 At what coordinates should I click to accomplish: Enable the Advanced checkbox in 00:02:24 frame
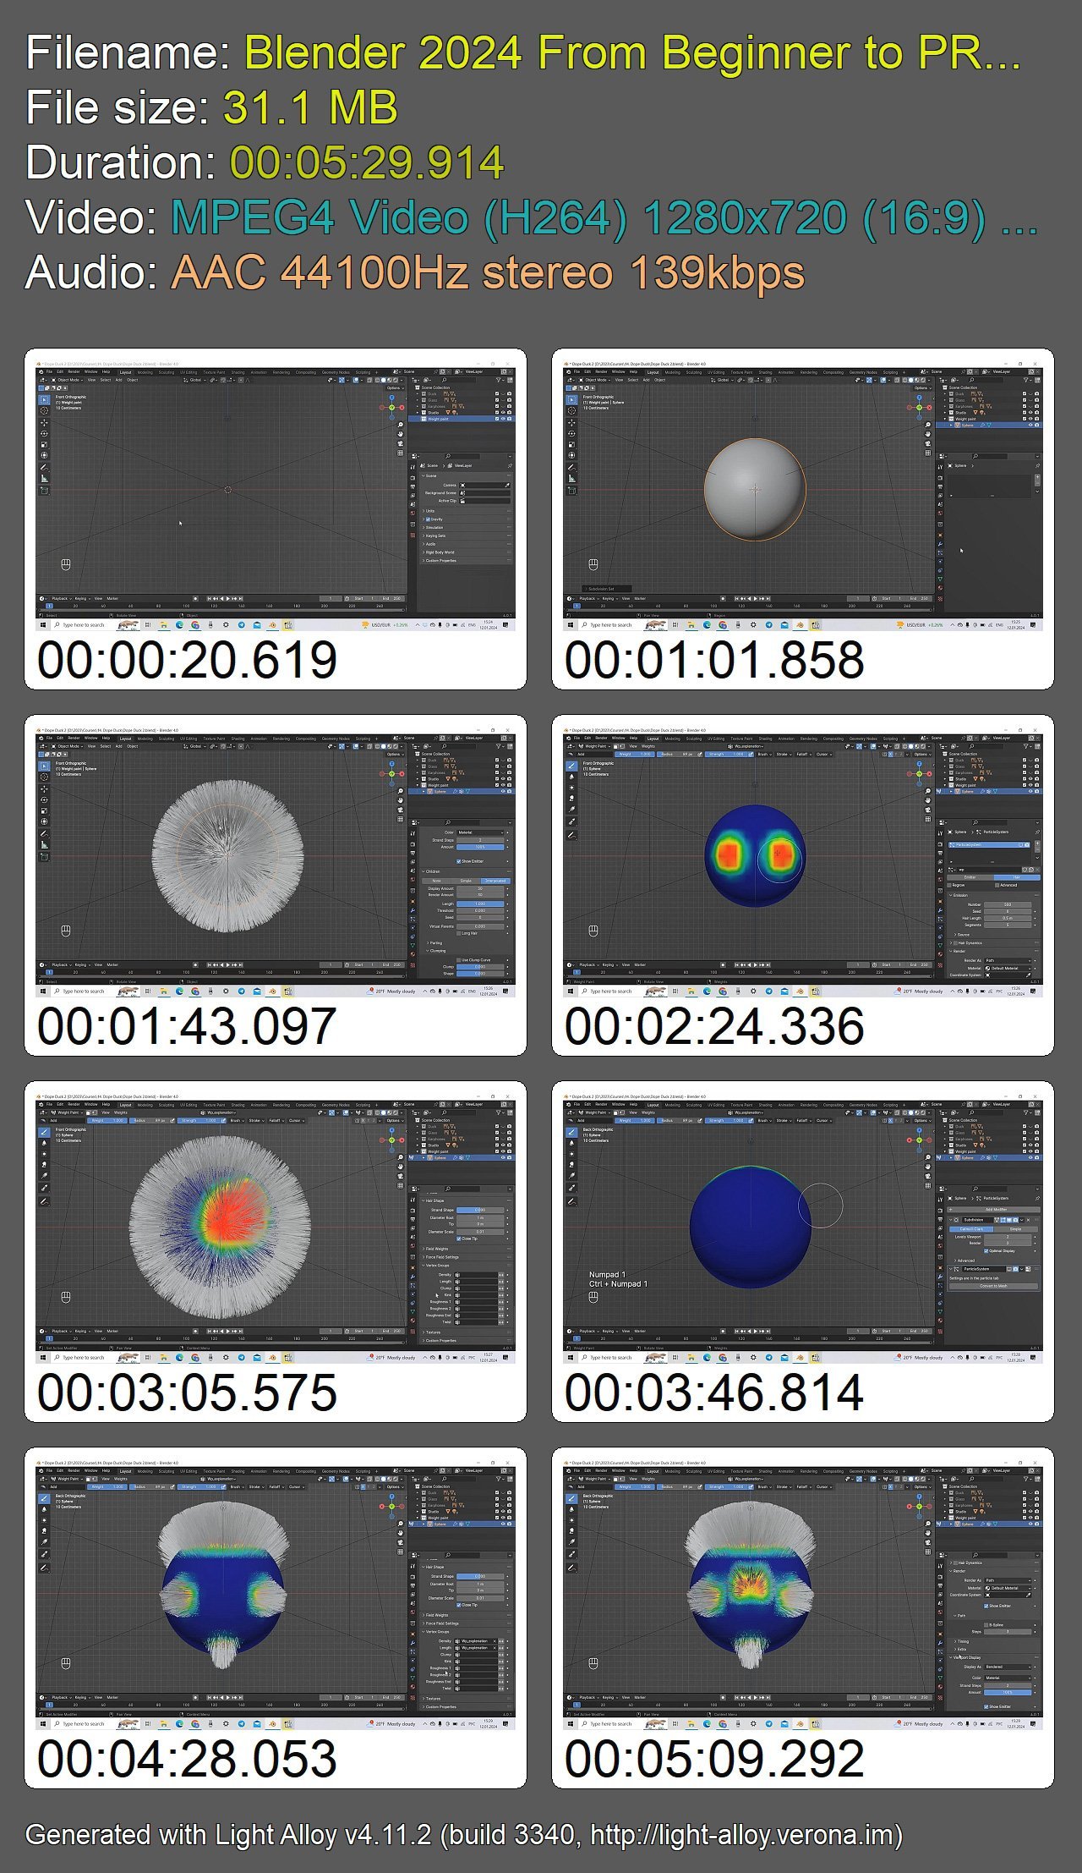pos(997,885)
